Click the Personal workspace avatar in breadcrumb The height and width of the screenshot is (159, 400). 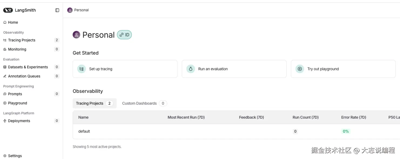70,10
